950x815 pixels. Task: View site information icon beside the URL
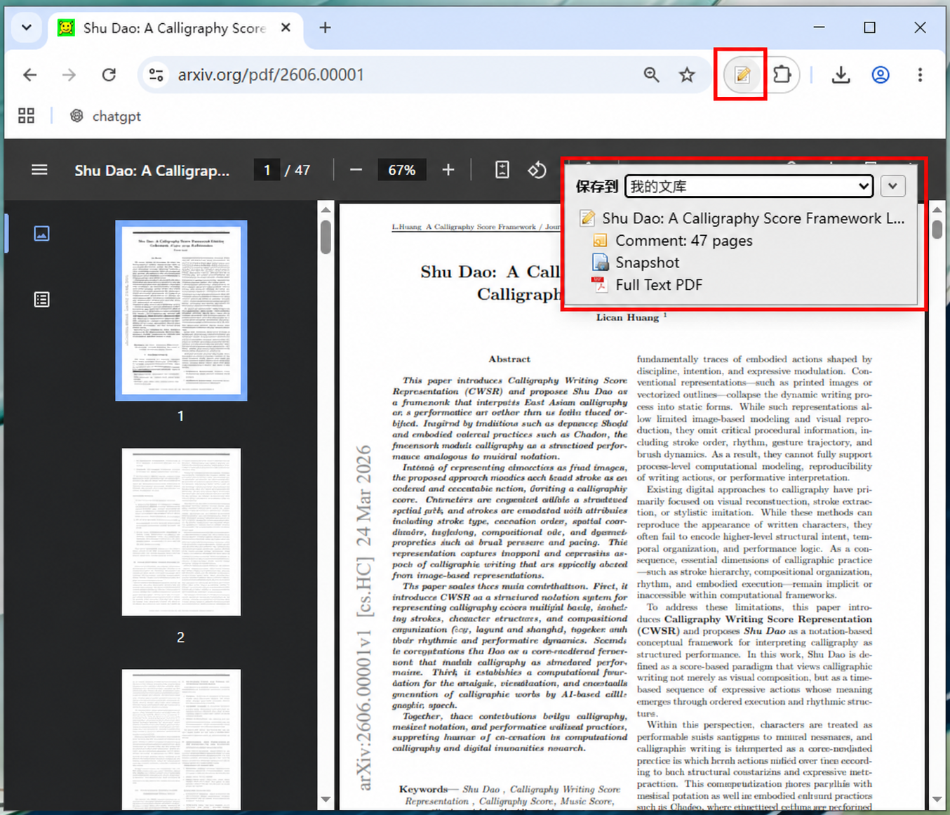click(x=156, y=74)
